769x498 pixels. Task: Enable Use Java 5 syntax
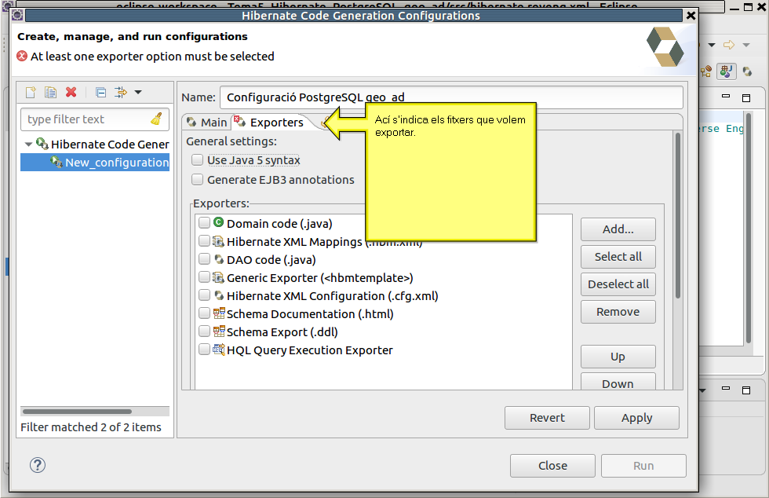tap(197, 160)
